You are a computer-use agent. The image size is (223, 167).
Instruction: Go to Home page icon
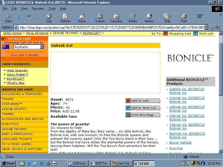click(x=82, y=18)
